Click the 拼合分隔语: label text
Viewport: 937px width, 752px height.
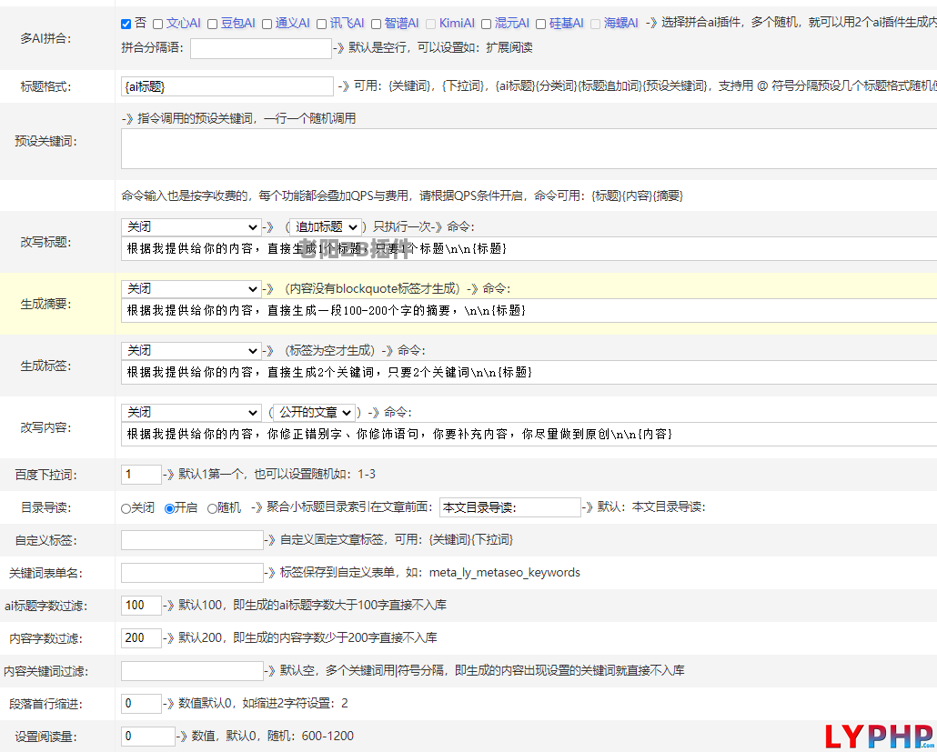click(153, 48)
